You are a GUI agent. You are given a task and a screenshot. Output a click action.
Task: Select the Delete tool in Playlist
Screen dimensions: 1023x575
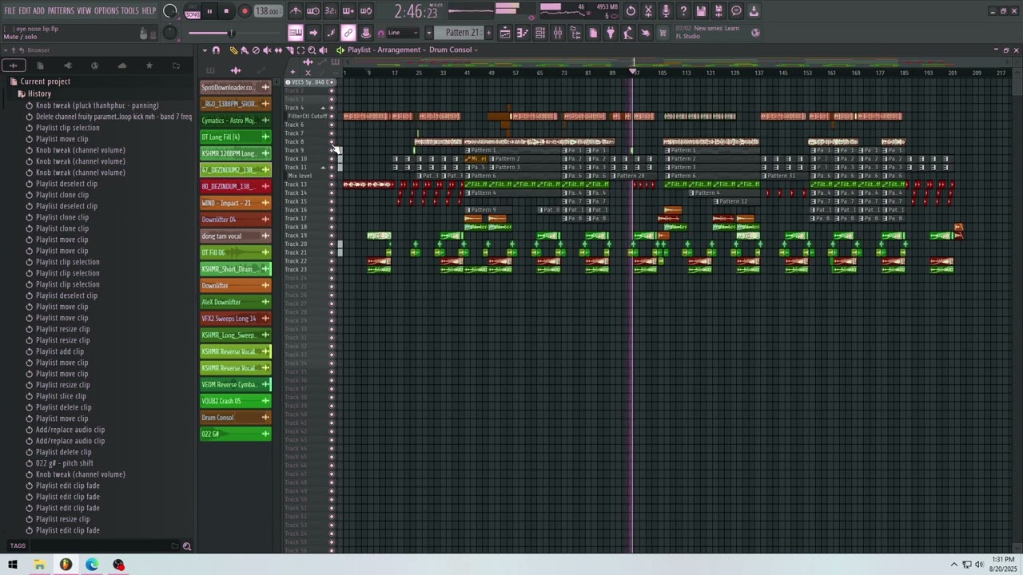click(256, 50)
